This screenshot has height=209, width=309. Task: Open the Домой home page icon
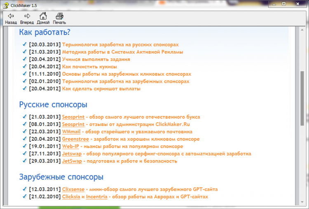pyautogui.click(x=43, y=19)
